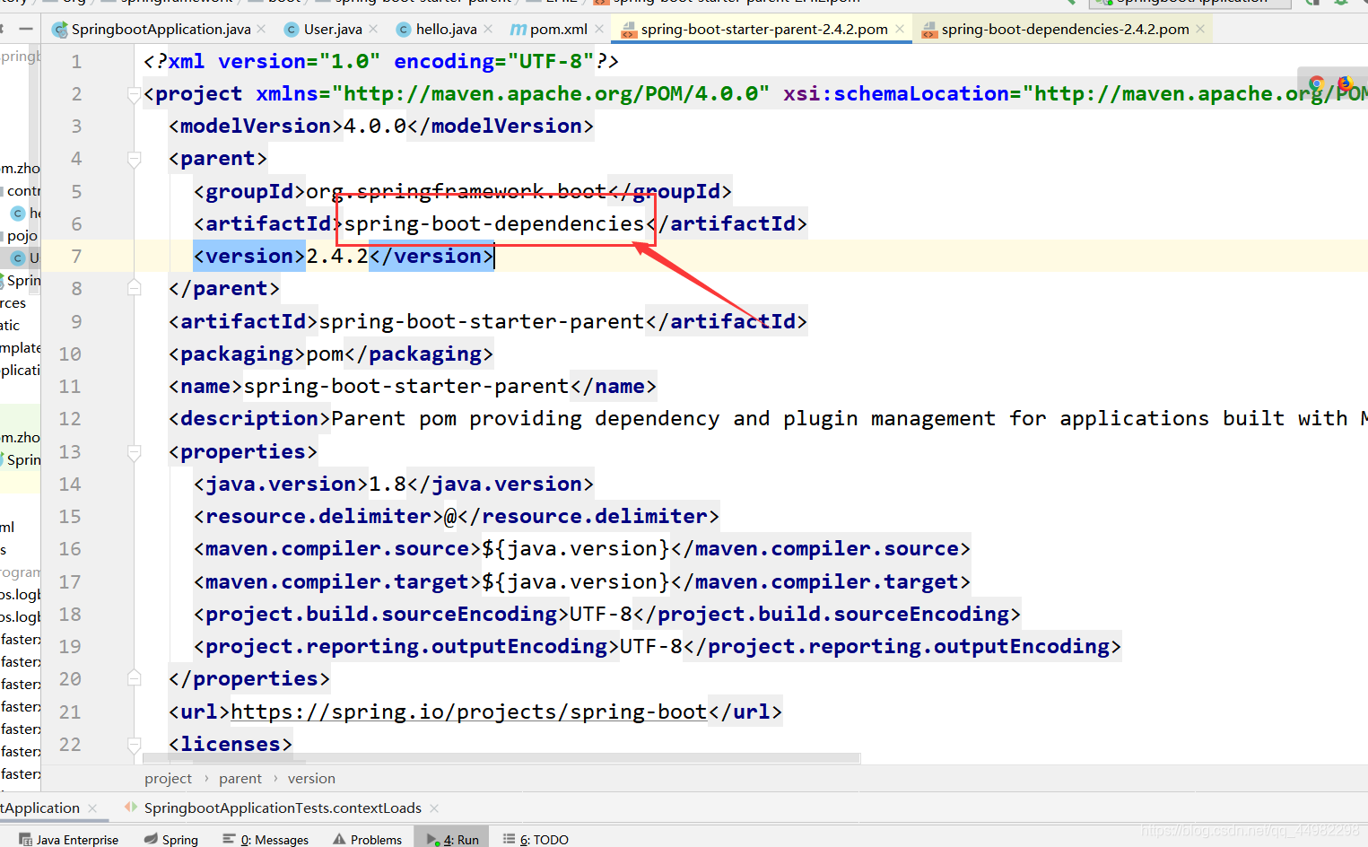Image resolution: width=1368 pixels, height=847 pixels.
Task: Open the User.java editor tab
Action: (x=333, y=29)
